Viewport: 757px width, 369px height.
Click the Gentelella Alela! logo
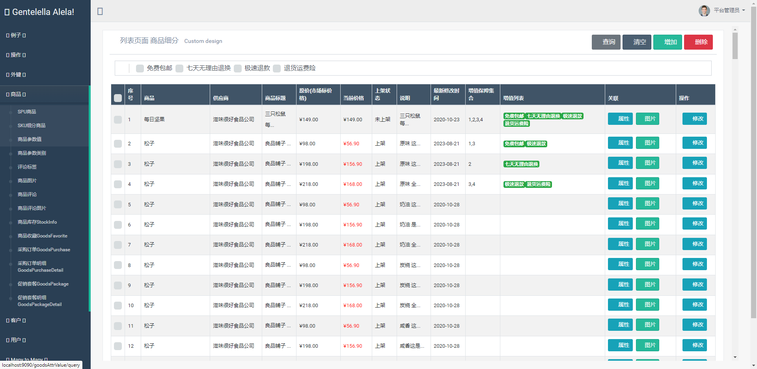click(39, 12)
